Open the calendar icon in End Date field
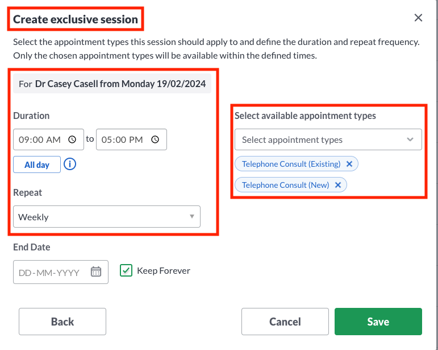The width and height of the screenshot is (438, 350). click(x=96, y=271)
